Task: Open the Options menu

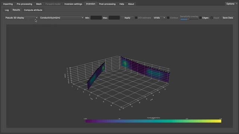Action: pyautogui.click(x=232, y=4)
